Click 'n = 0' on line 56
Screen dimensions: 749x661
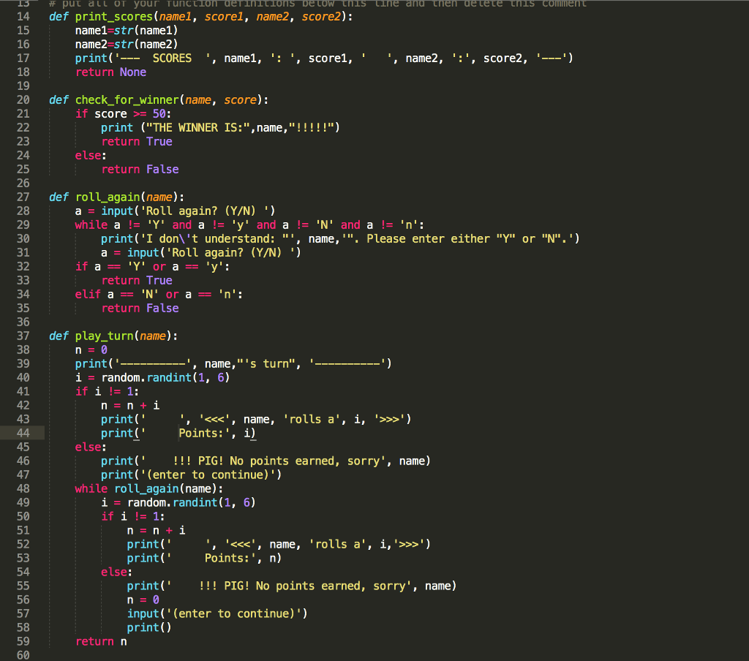(x=143, y=600)
